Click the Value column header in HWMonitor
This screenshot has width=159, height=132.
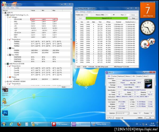coord(36,10)
